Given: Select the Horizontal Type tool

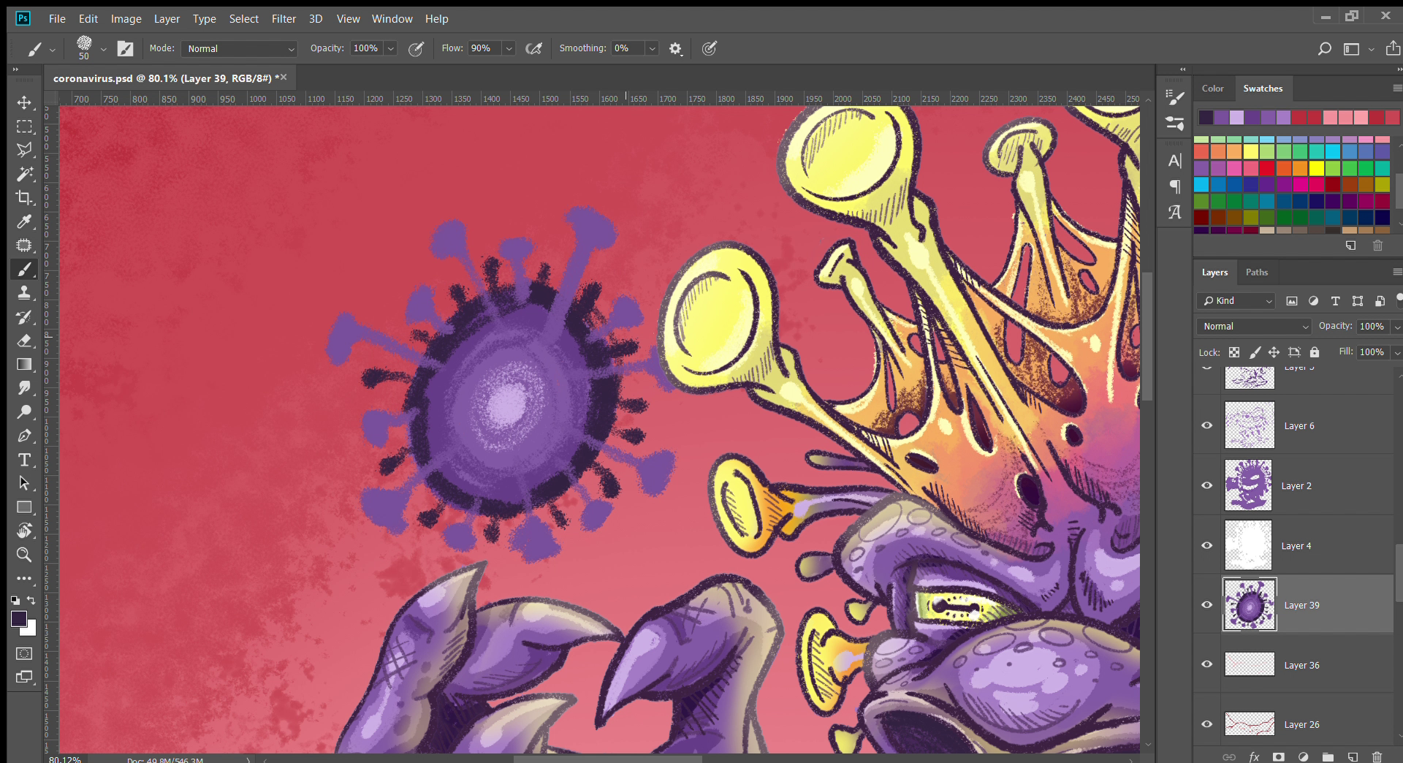Looking at the screenshot, I should pos(24,460).
